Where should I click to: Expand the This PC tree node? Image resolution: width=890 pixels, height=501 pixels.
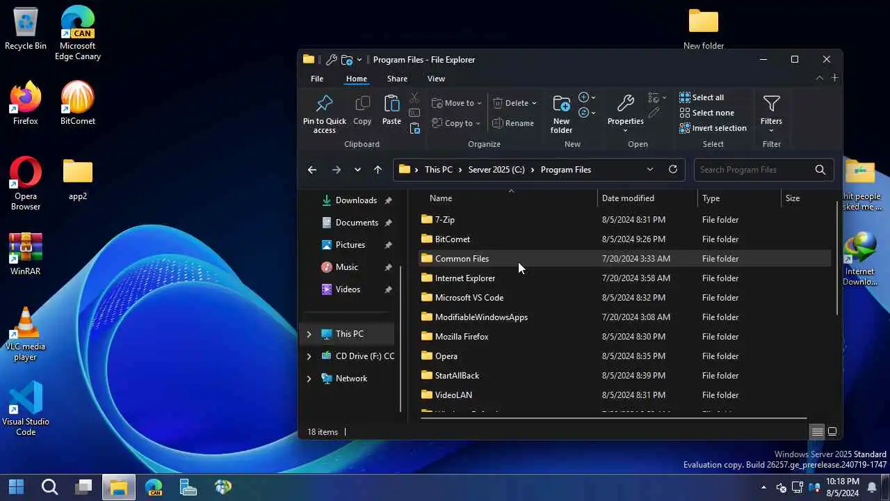(x=309, y=334)
